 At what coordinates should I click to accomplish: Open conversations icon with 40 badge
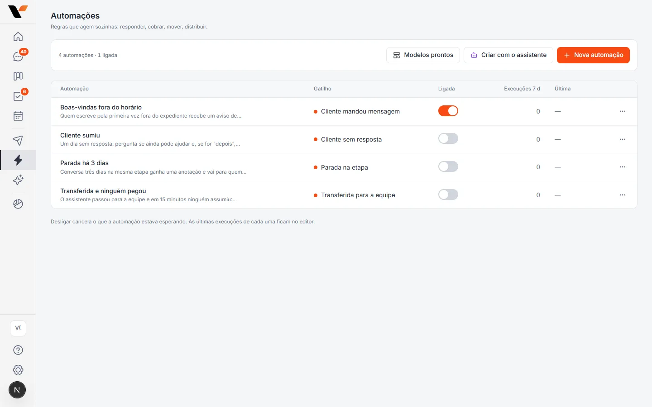18,57
